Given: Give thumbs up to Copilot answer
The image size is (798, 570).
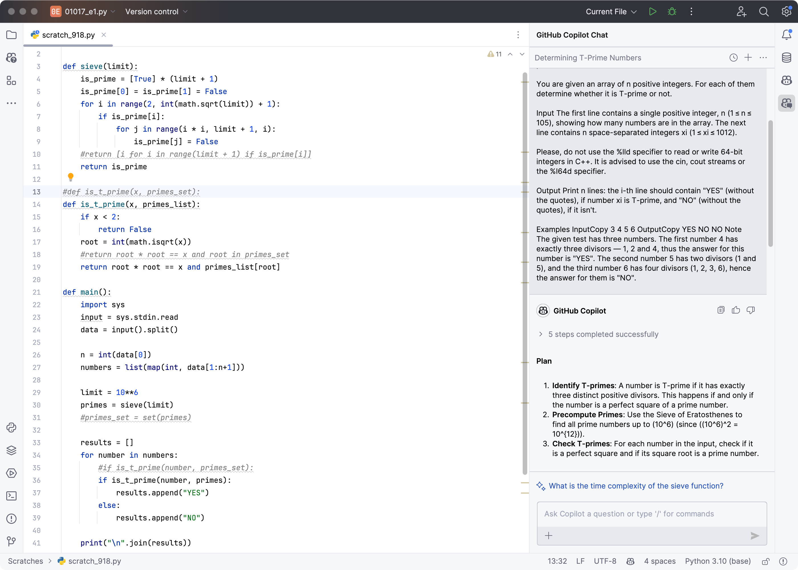Looking at the screenshot, I should tap(736, 310).
